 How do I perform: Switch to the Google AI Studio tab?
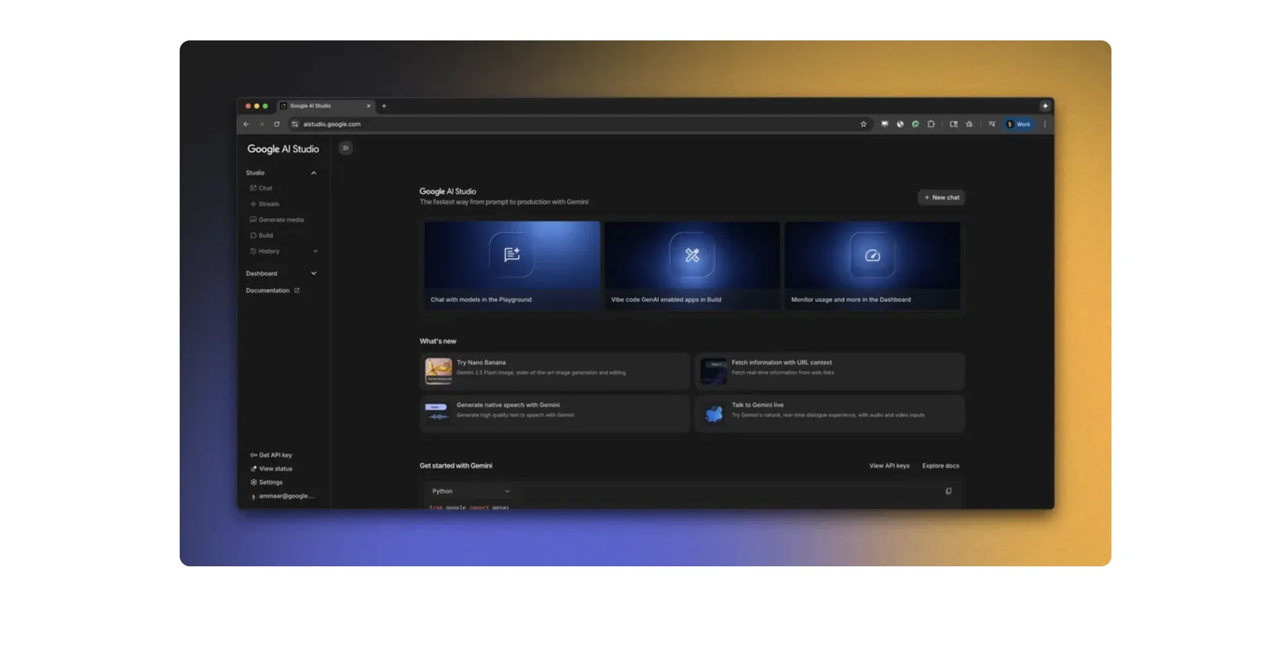(321, 106)
